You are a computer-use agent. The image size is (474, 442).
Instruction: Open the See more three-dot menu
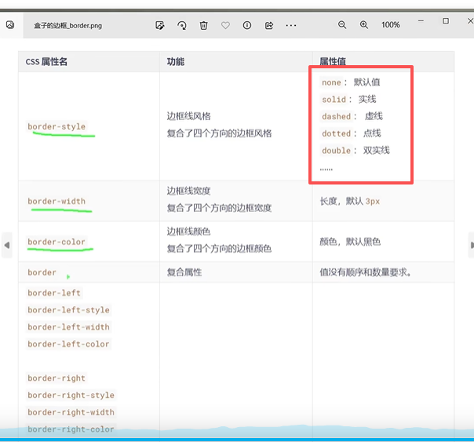pyautogui.click(x=291, y=25)
